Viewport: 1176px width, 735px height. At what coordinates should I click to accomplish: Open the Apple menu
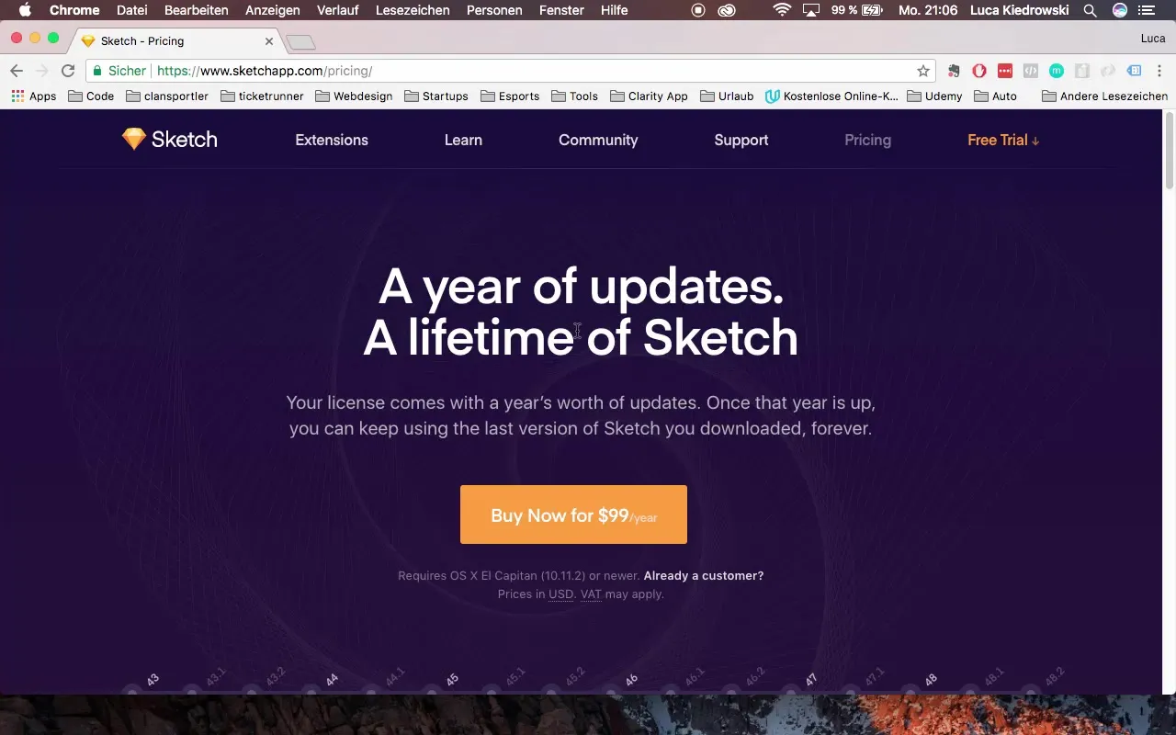(x=25, y=10)
